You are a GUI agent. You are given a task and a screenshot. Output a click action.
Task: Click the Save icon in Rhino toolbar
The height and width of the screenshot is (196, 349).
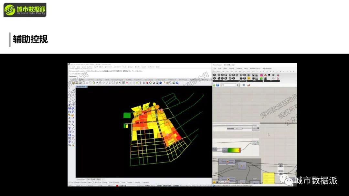[77, 83]
